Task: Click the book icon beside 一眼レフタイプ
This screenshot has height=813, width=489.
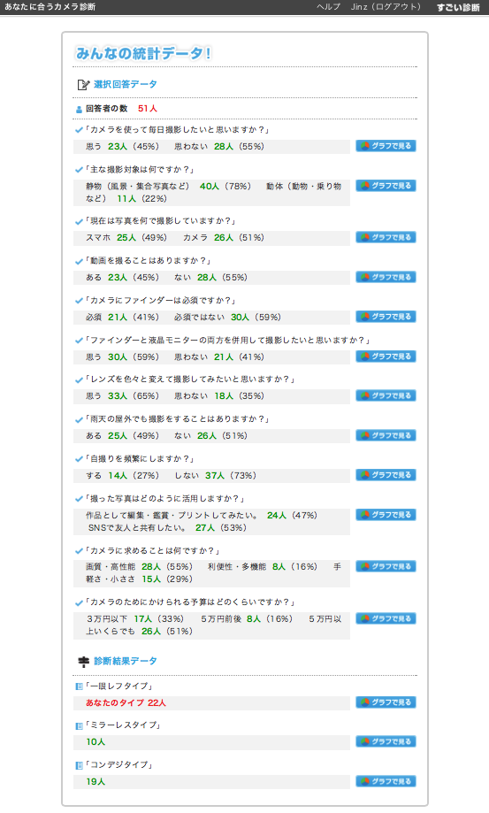Action: 80,686
